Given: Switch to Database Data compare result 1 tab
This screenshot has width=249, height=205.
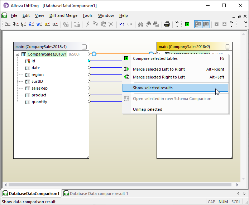Looking at the screenshot, I should click(99, 194).
